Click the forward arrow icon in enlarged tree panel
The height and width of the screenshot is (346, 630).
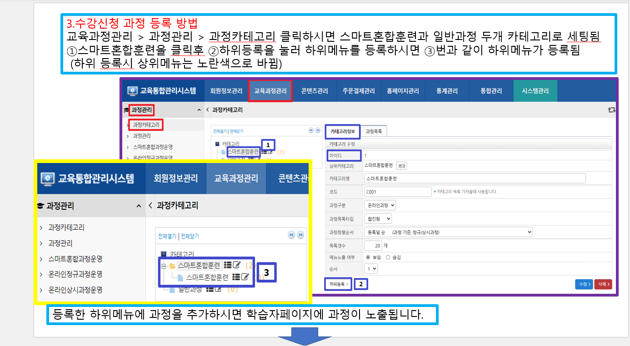pyautogui.click(x=300, y=235)
